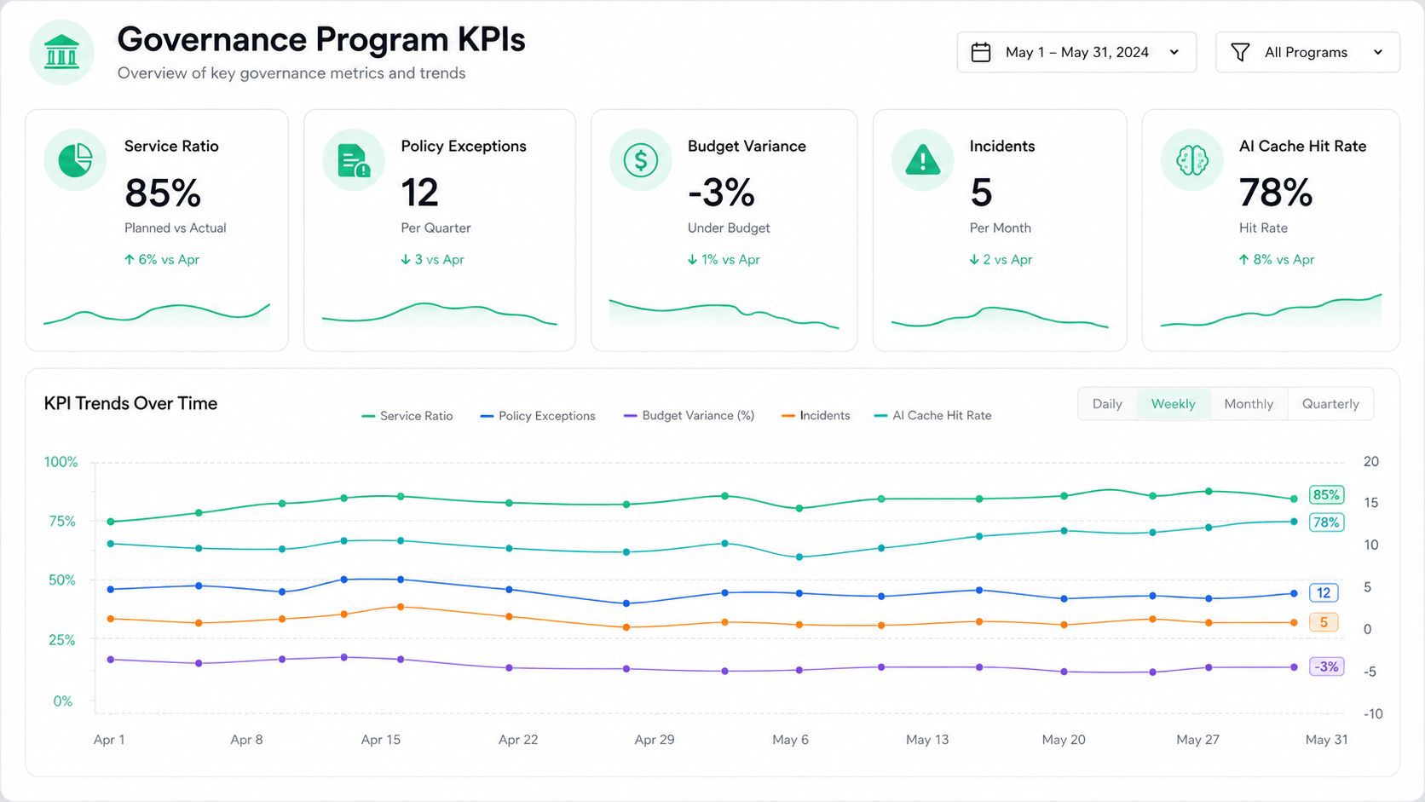Image resolution: width=1425 pixels, height=802 pixels.
Task: Click the 78% AI Cache value
Action: 1276,193
